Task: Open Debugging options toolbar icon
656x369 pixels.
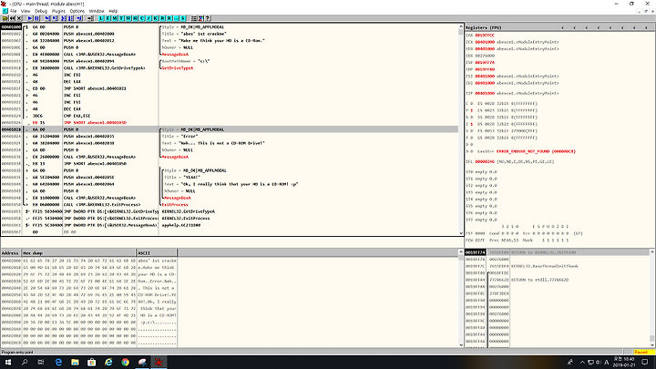Action: [194, 18]
